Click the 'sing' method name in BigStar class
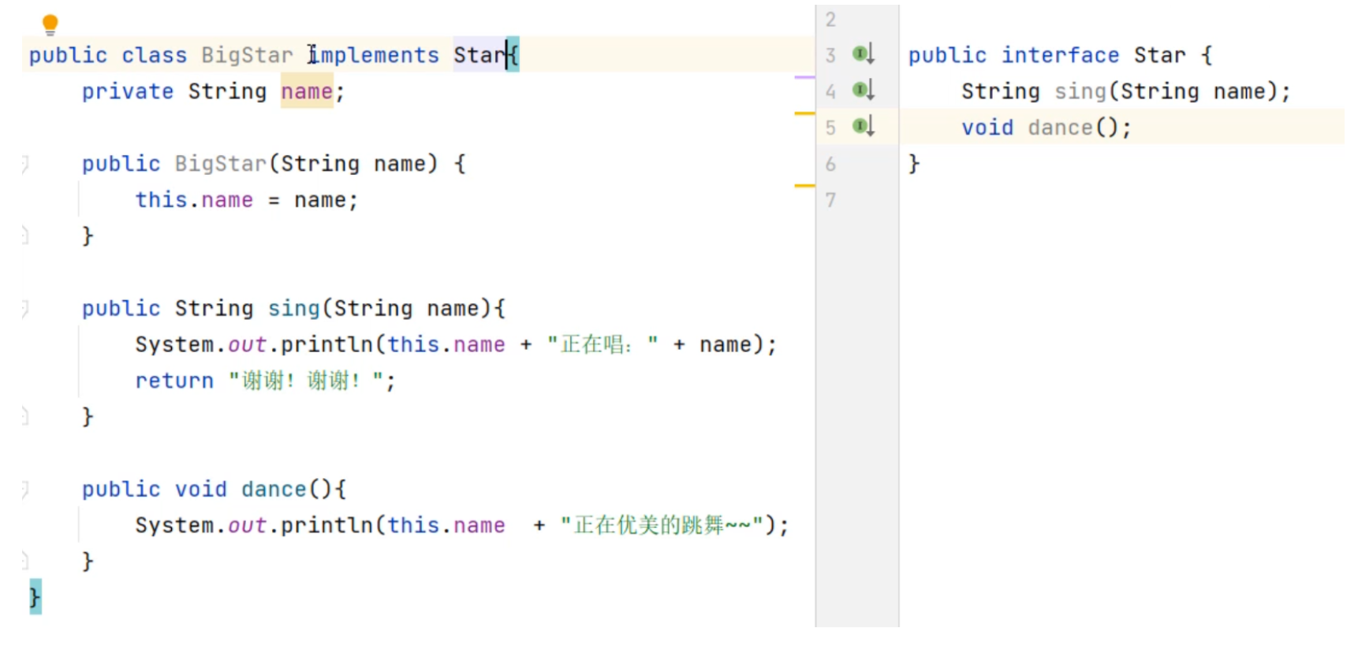 click(x=294, y=308)
